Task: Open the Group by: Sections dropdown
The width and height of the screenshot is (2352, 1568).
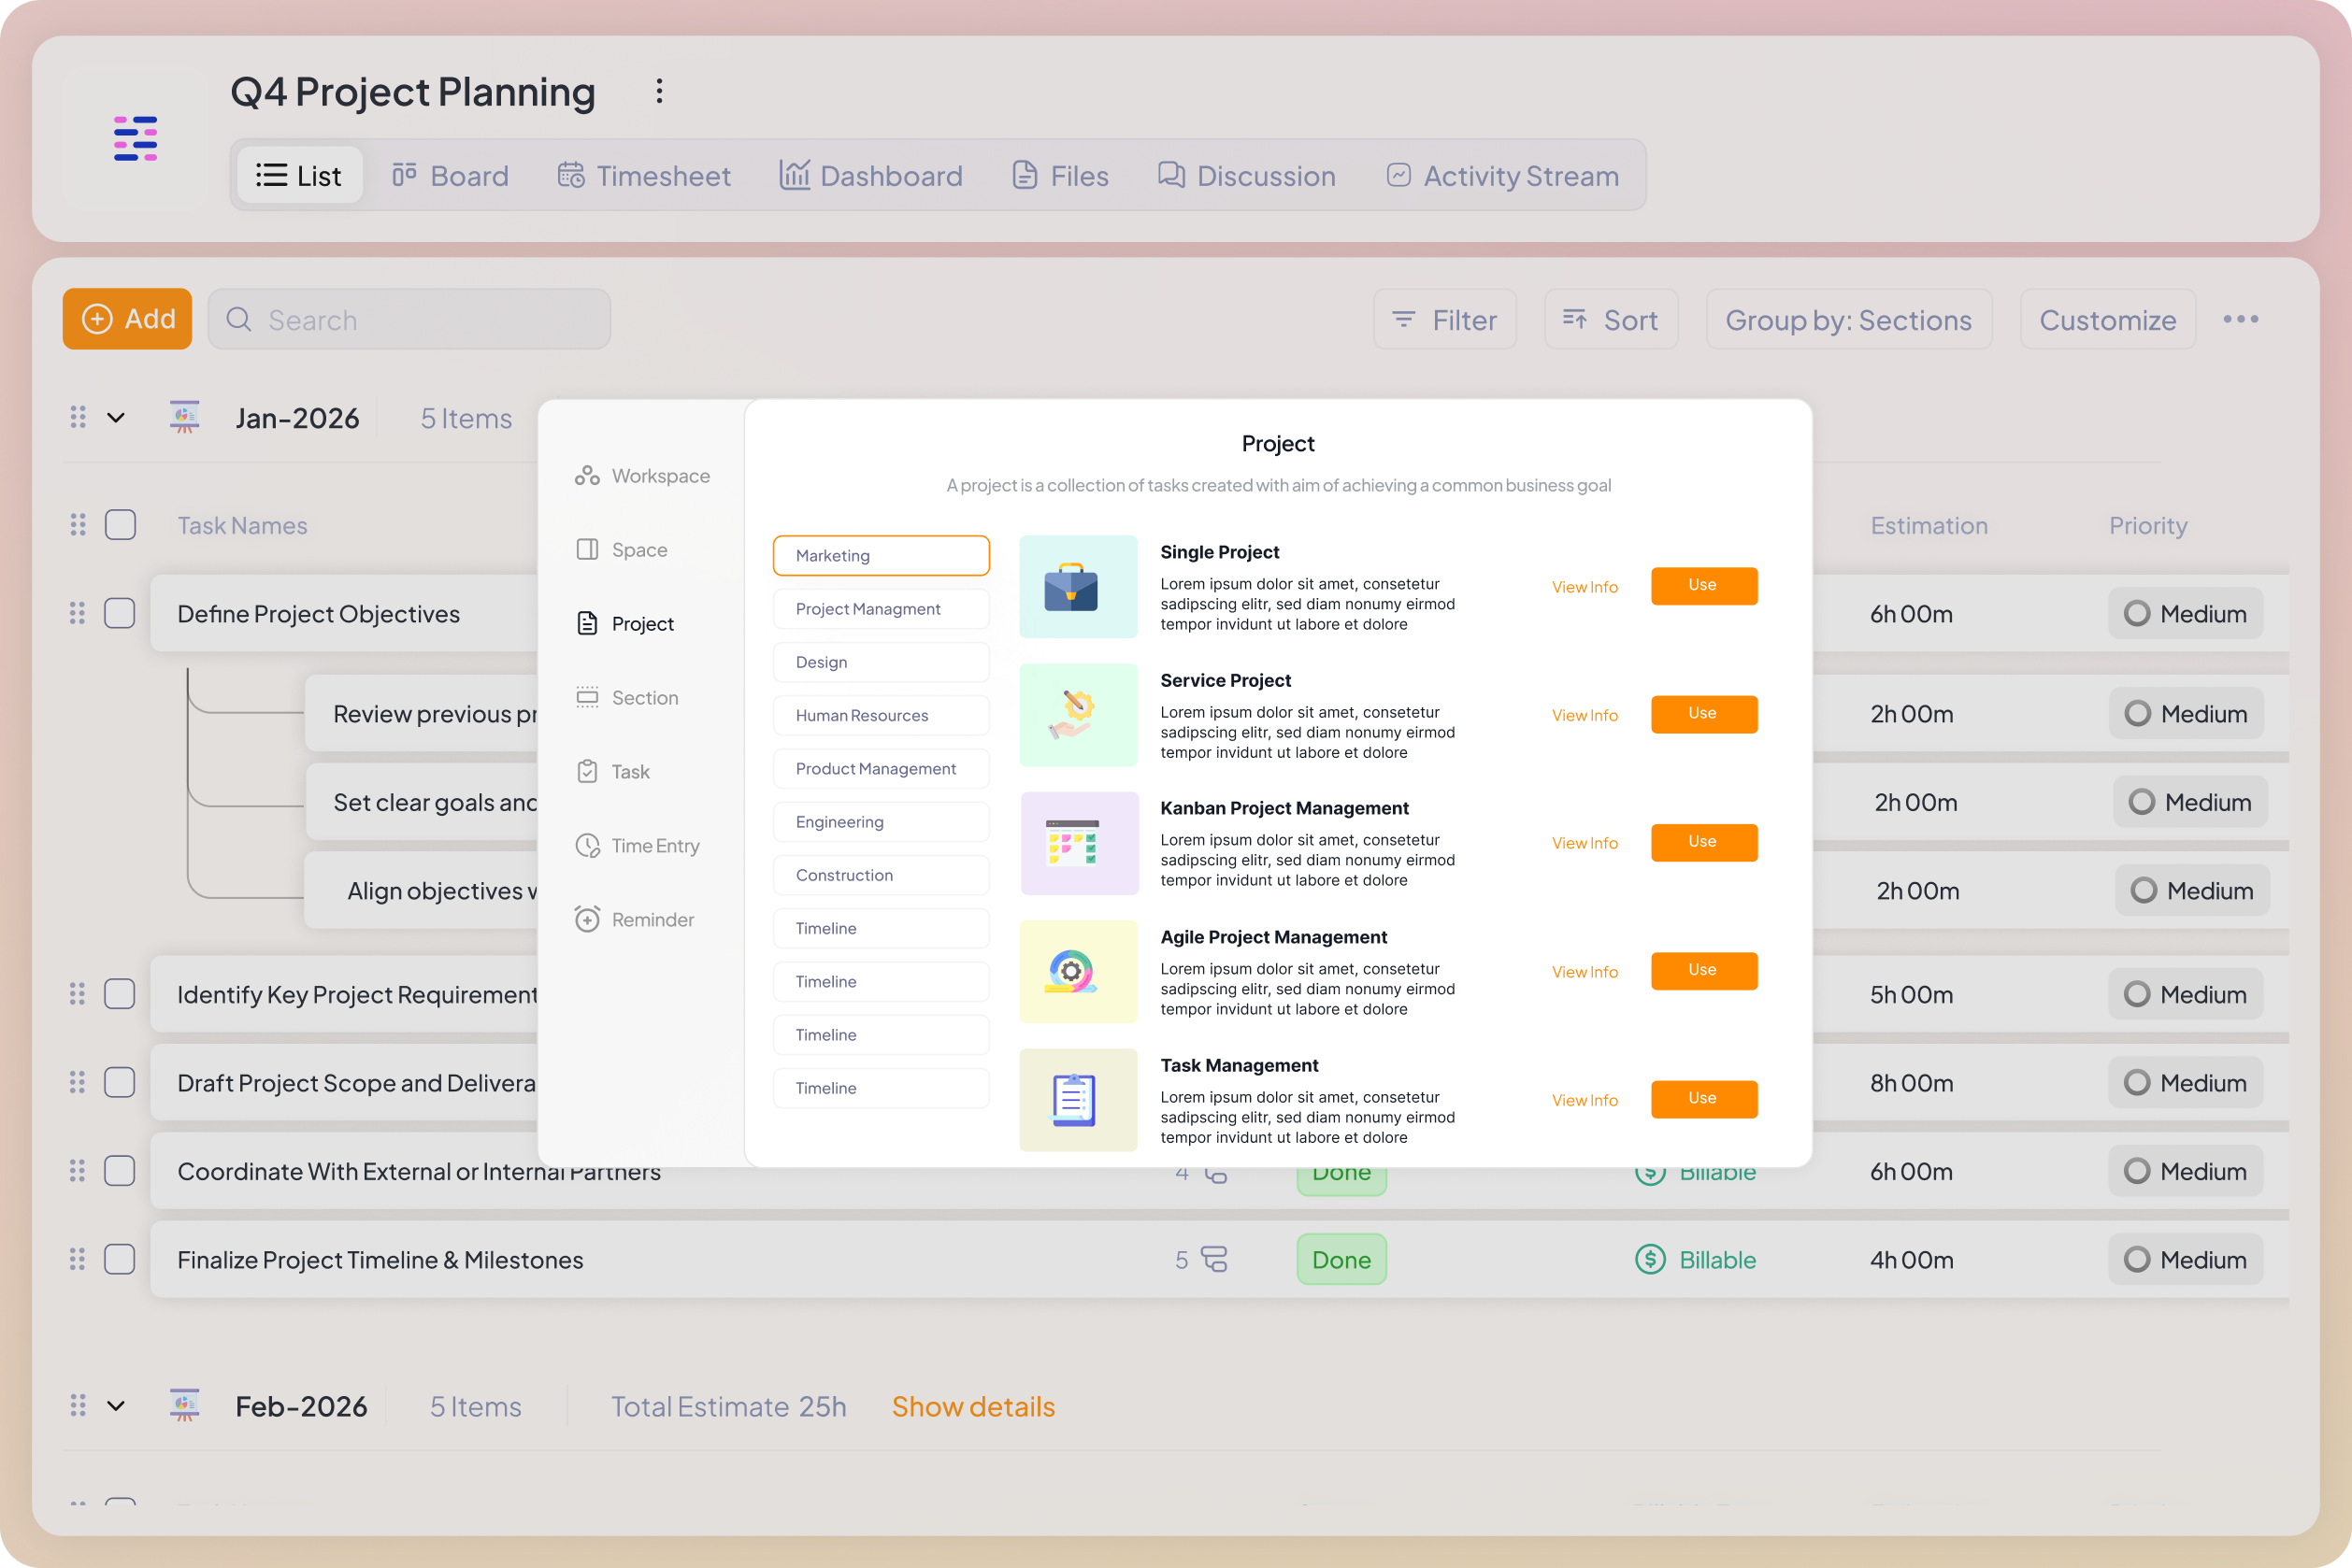Action: pos(1848,319)
